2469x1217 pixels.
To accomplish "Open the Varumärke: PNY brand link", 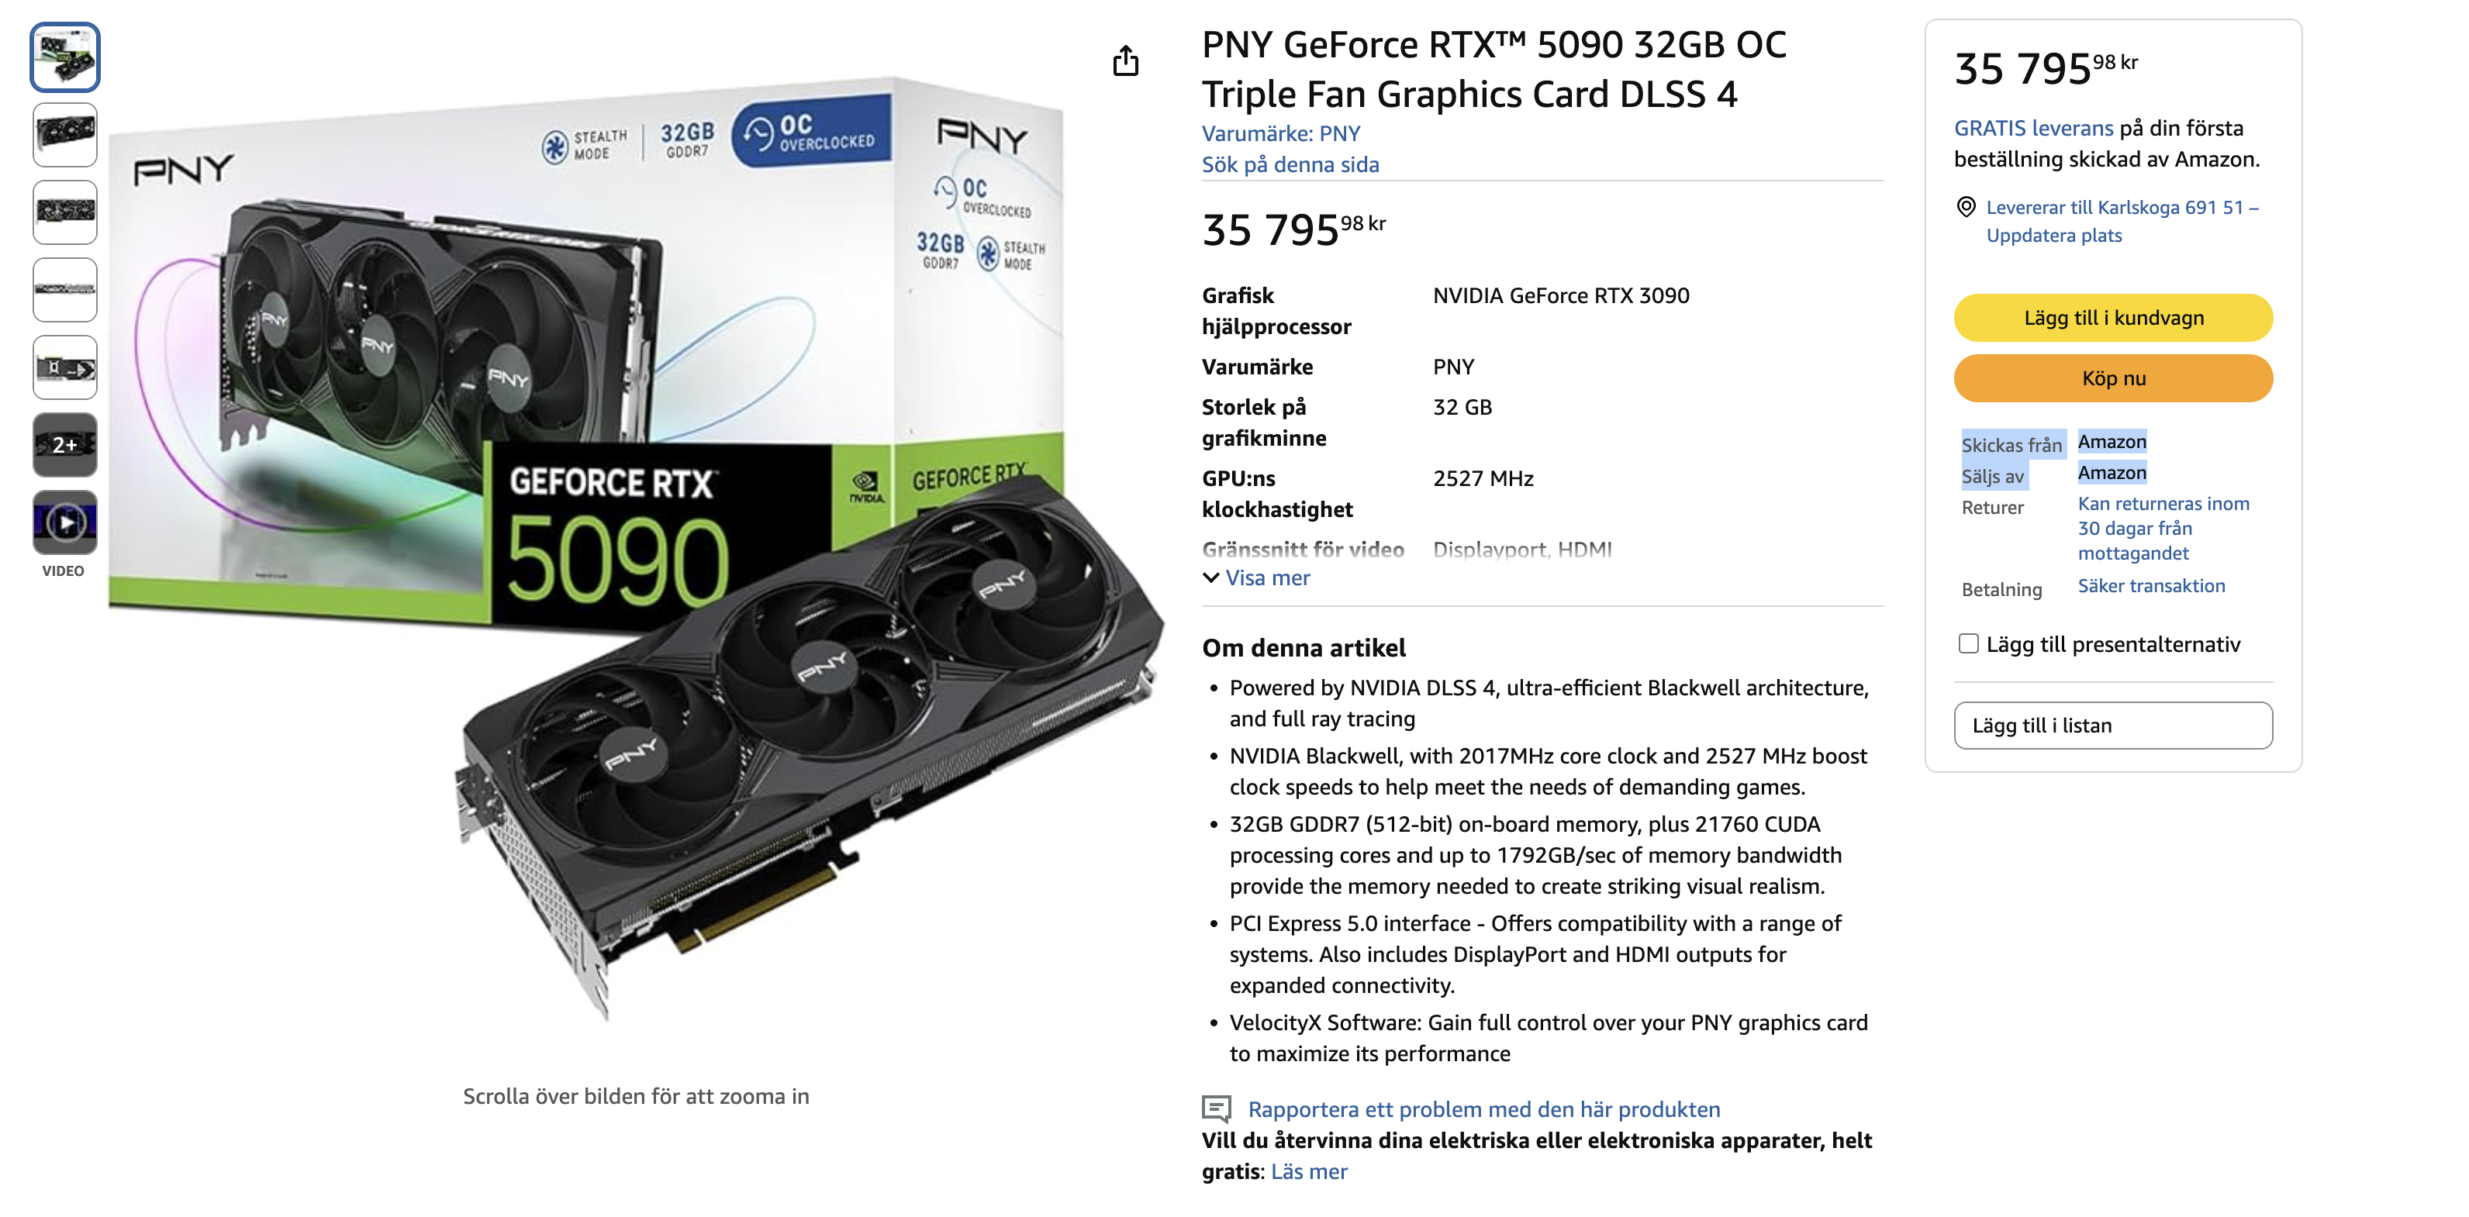I will pyautogui.click(x=1280, y=133).
